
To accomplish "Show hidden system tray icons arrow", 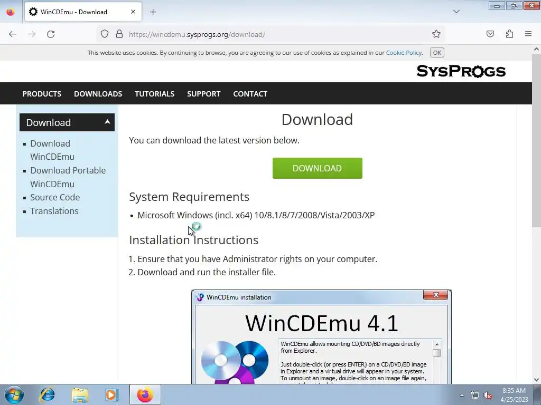I will pos(462,395).
